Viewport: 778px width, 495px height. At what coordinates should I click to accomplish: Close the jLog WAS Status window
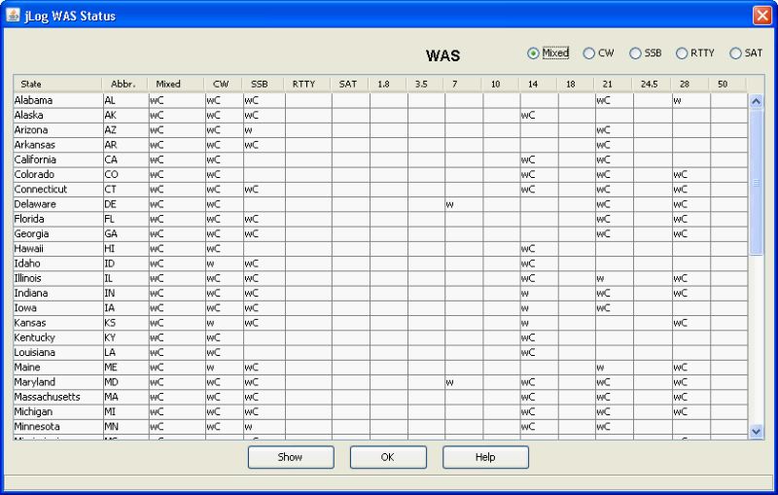(x=761, y=16)
